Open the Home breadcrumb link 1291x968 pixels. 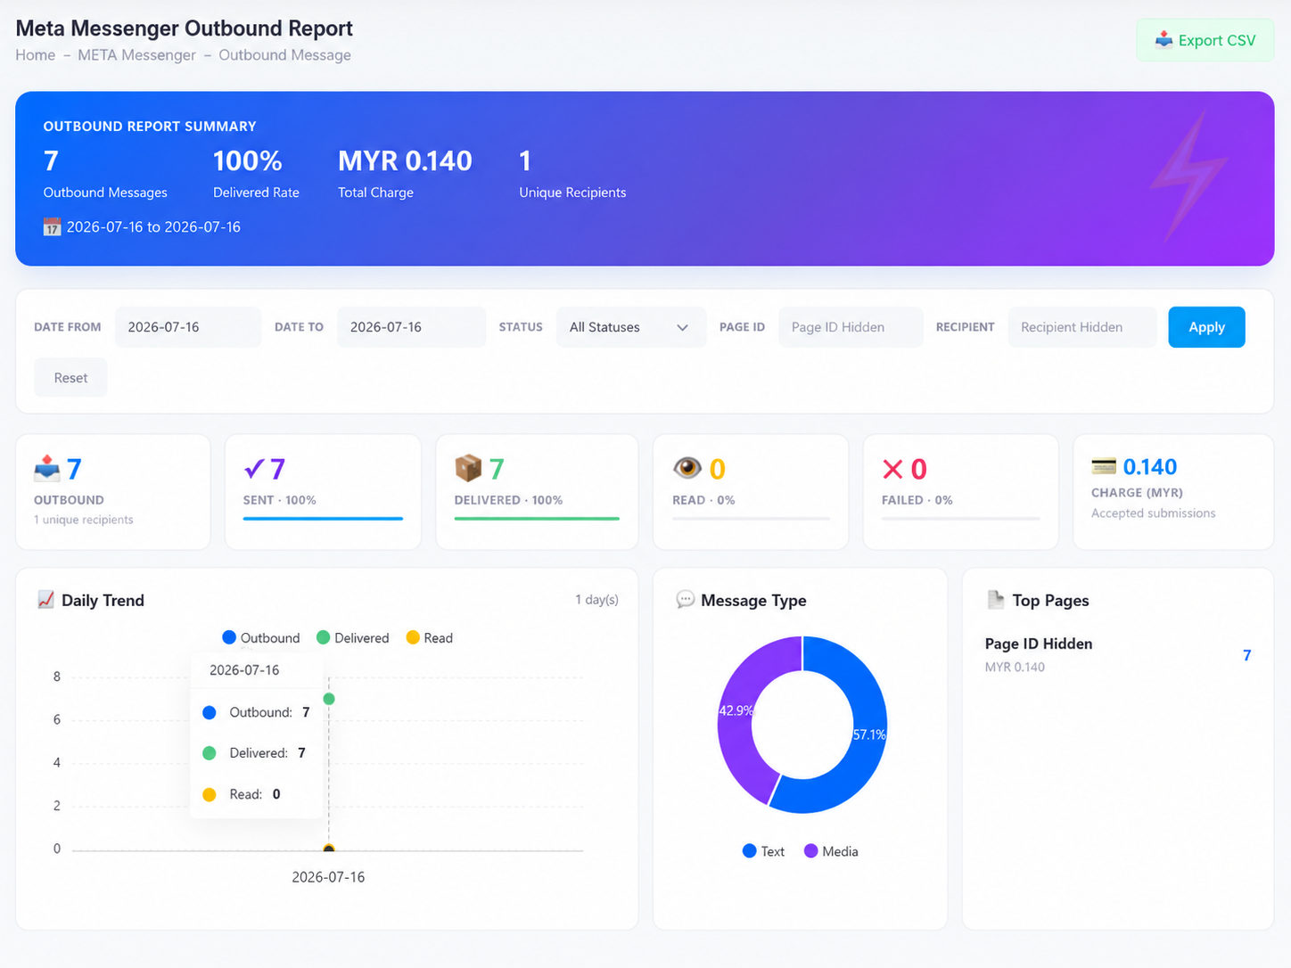35,55
